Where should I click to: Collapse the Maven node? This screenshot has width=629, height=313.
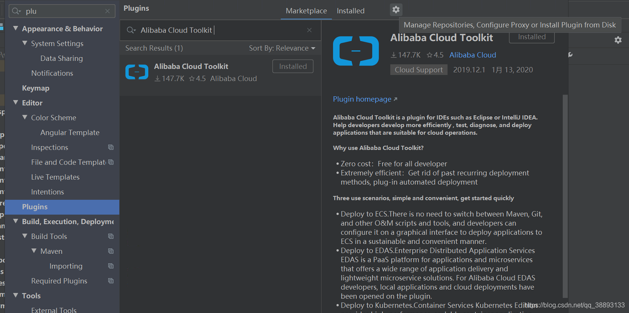click(34, 251)
